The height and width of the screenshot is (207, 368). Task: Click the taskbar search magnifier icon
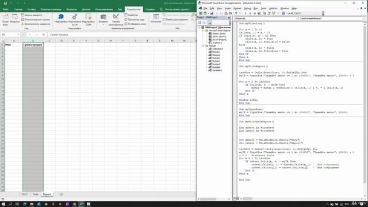point(10,204)
